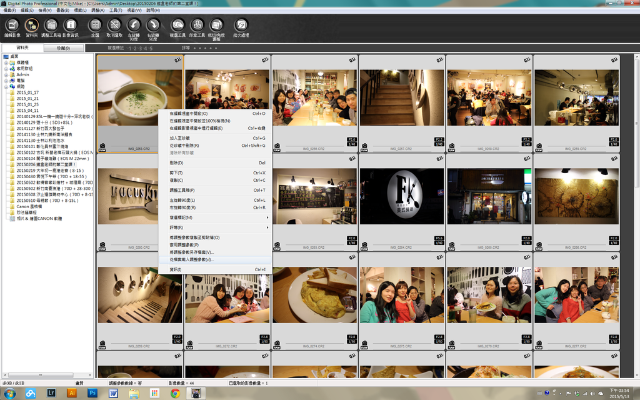Open Lightroom from the Windows taskbar

(51, 393)
